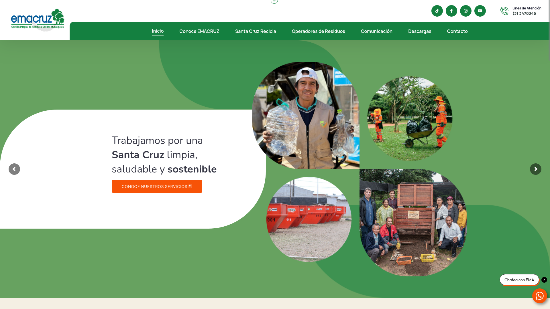Image resolution: width=550 pixels, height=309 pixels.
Task: Dismiss the Chatea con EMA bubble
Action: 544,280
